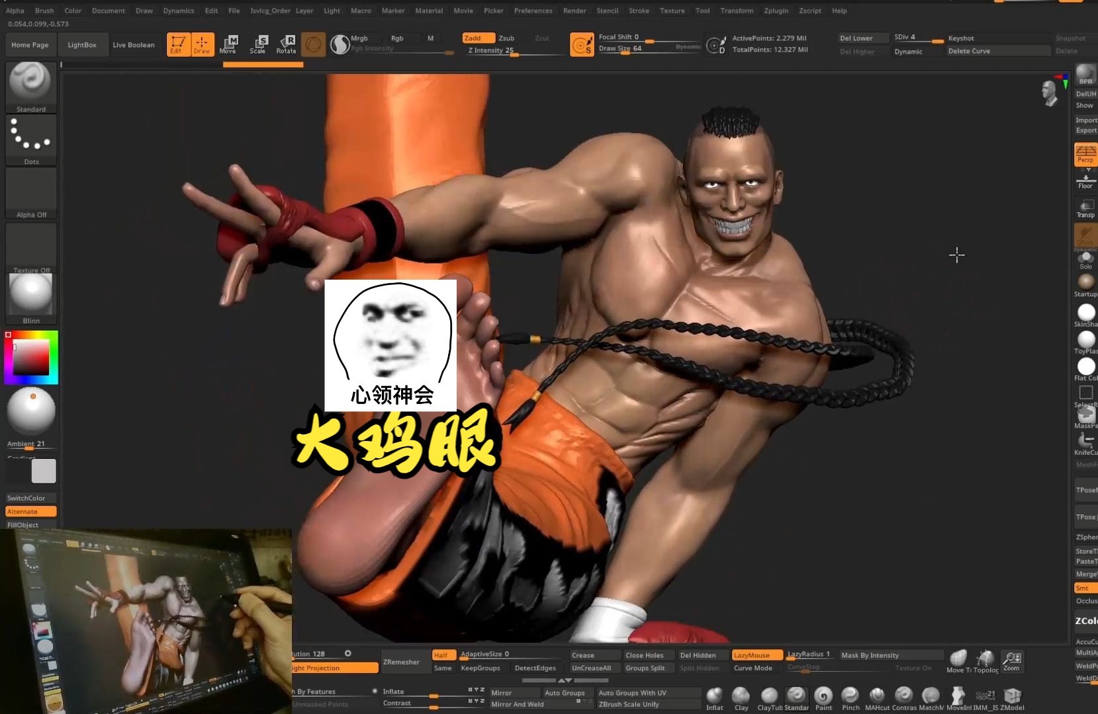
Task: Toggle Rgb paint mode
Action: [x=397, y=38]
